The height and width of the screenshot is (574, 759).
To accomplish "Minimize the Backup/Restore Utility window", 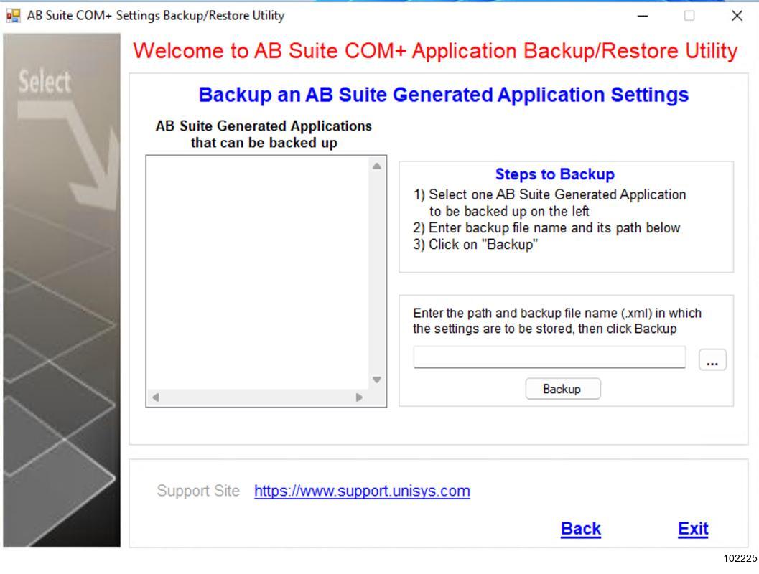I will coord(643,16).
